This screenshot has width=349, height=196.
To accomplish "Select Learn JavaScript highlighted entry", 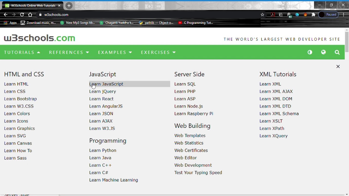I will [x=130, y=84].
